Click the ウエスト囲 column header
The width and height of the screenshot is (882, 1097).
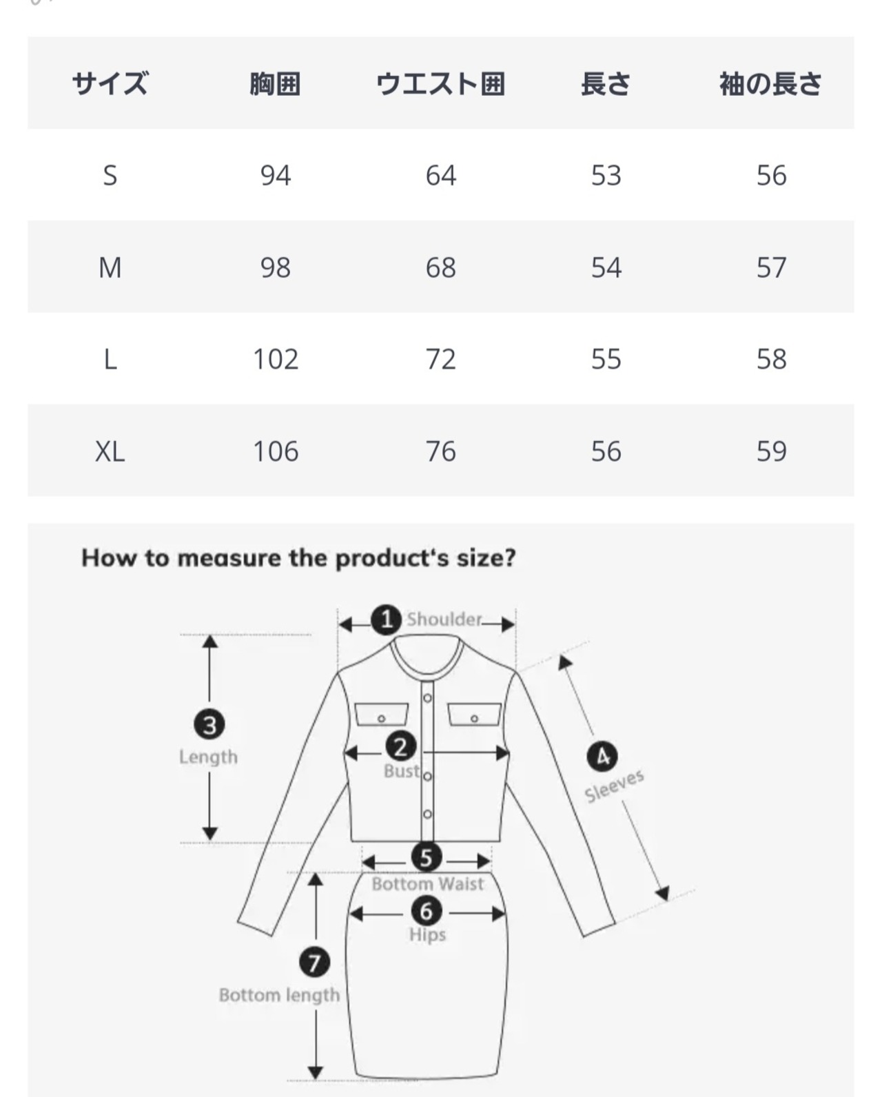[x=440, y=84]
